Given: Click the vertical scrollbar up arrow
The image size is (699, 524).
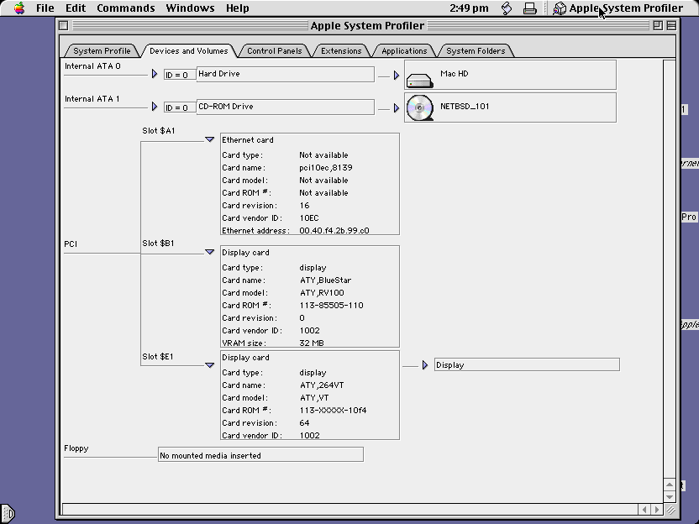Looking at the screenshot, I should (669, 485).
